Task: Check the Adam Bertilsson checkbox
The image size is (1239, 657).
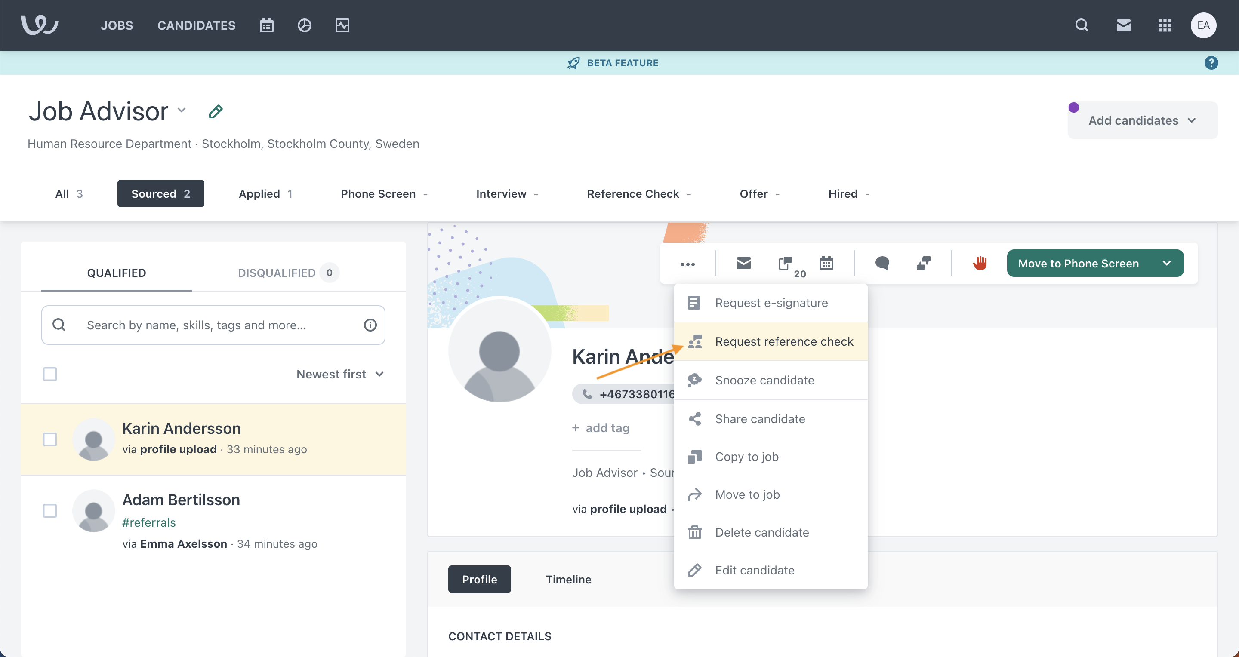Action: pos(50,510)
